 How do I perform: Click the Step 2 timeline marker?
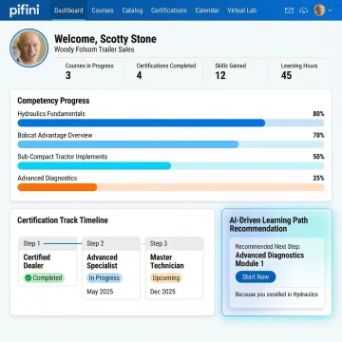tap(95, 243)
